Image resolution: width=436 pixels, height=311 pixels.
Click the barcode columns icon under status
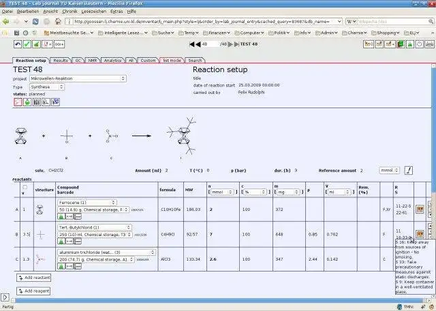click(36, 102)
